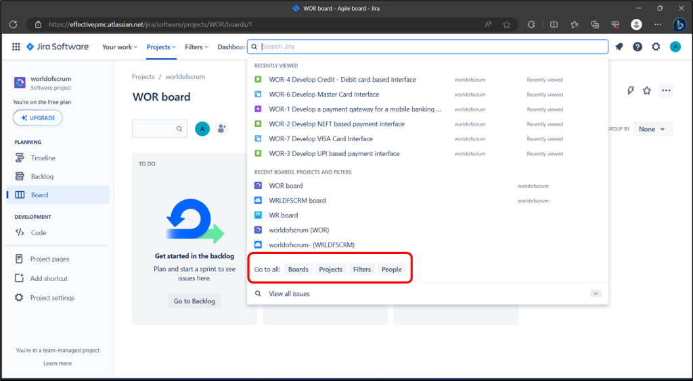
Task: Go to all Boards
Action: [x=298, y=269]
